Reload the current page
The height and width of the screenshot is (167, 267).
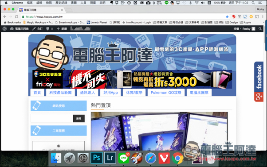coord(16,17)
